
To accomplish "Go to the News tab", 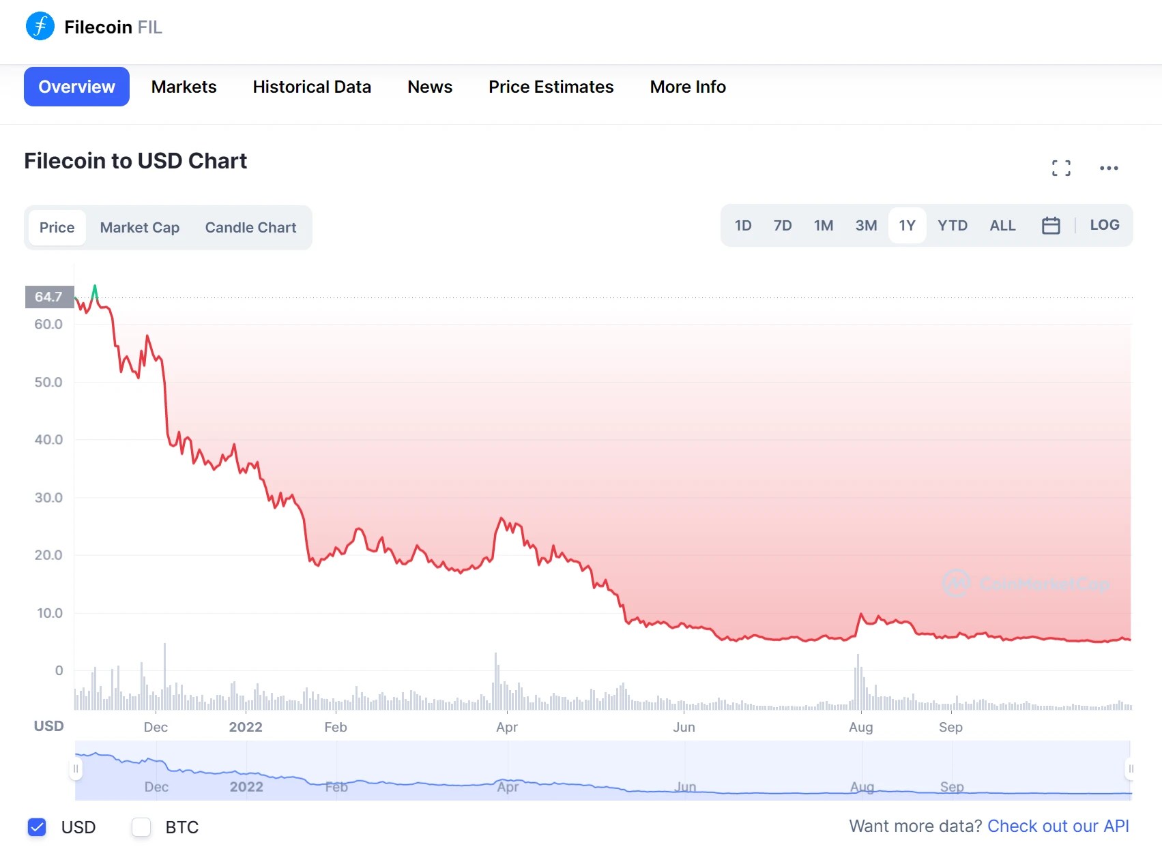I will click(x=430, y=87).
